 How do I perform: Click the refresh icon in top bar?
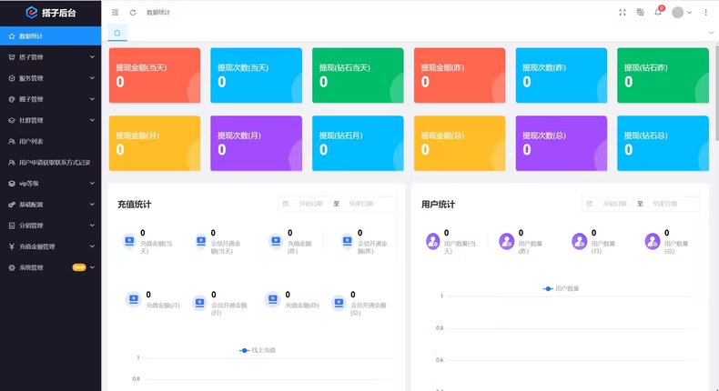133,13
